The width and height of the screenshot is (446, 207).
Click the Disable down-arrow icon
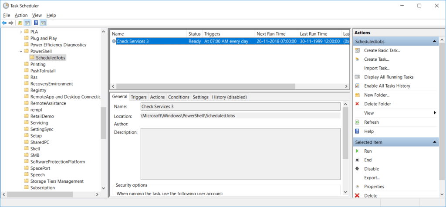pos(358,169)
